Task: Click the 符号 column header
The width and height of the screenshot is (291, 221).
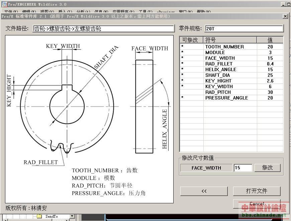Action: (230, 40)
